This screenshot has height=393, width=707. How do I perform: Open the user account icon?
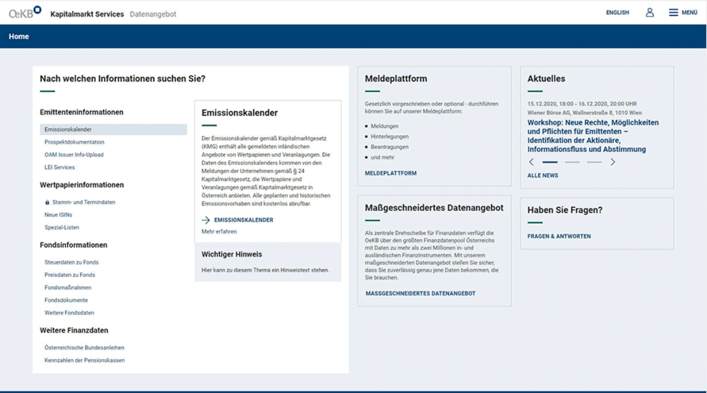pos(650,12)
